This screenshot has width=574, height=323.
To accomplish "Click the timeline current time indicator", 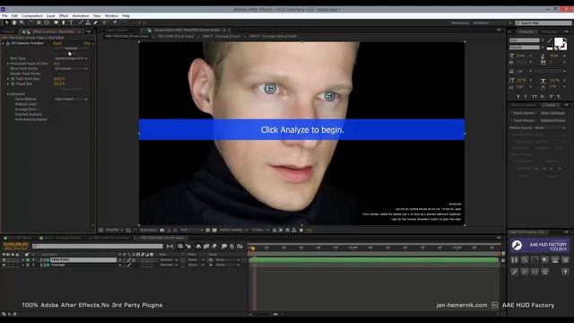I will [252, 249].
